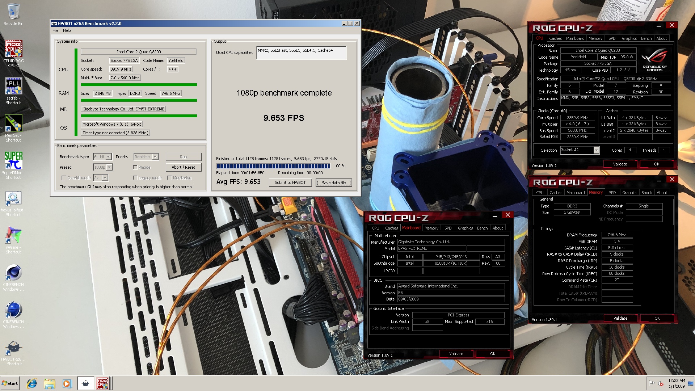Launch the HWBOTx265 shortcut icon
Screen dimensions: 695x391
point(13,353)
